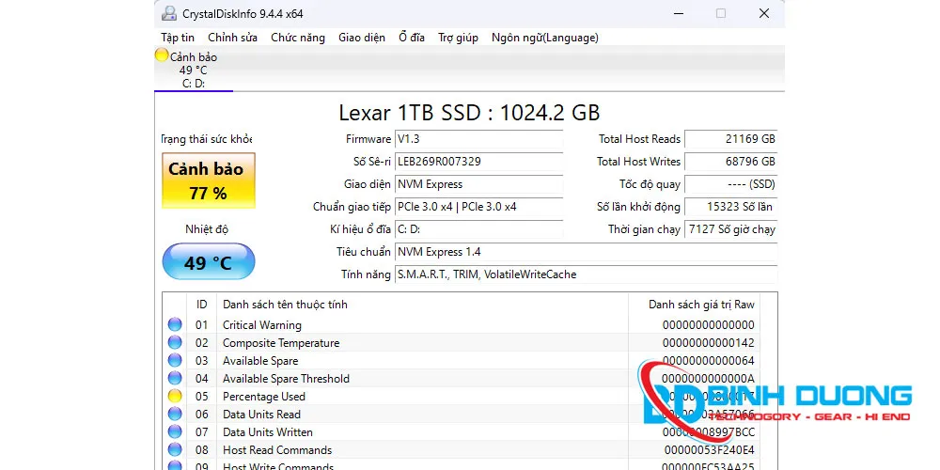This screenshot has width=940, height=470.
Task: Close the CrystalDiskInfo window
Action: [x=763, y=13]
